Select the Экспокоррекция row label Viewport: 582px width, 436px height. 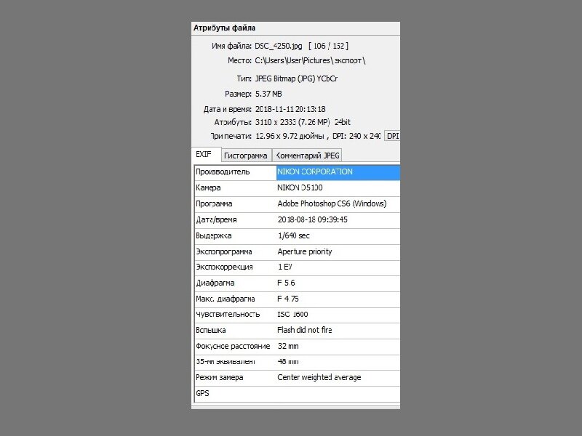224,267
